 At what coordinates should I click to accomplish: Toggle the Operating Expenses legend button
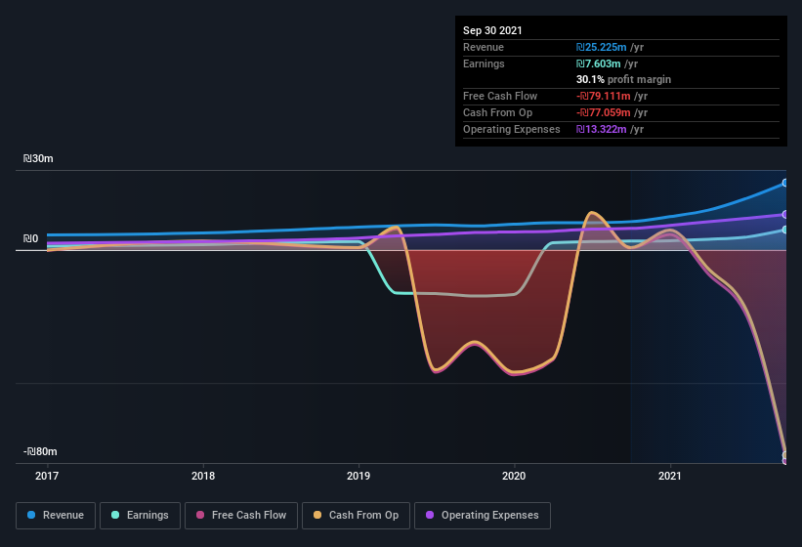[x=483, y=516]
